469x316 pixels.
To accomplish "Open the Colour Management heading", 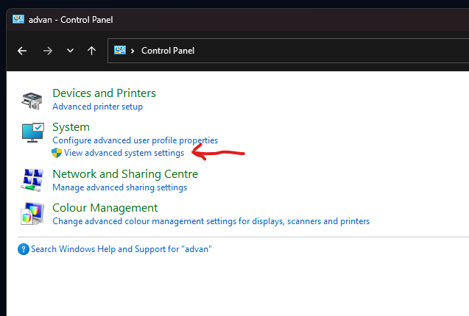I will click(x=105, y=208).
